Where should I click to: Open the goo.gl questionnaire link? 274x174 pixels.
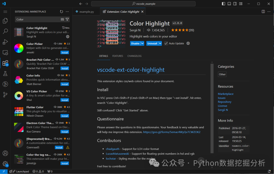point(172,132)
